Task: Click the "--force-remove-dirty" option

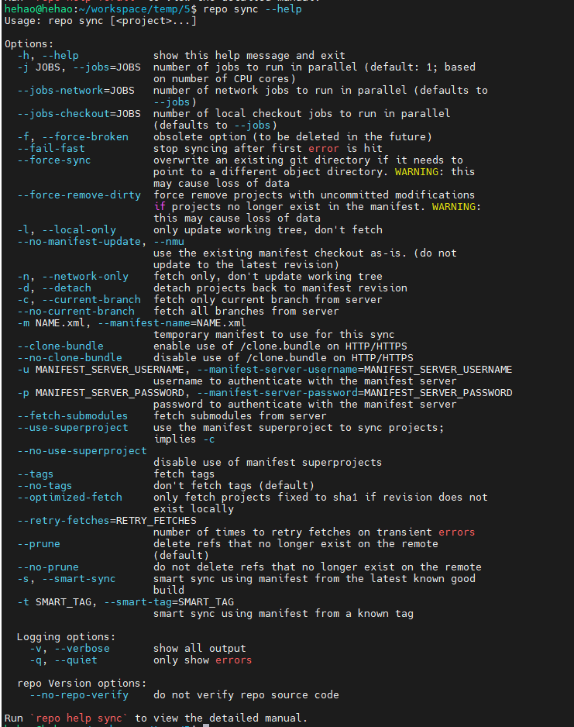Action: pos(79,195)
